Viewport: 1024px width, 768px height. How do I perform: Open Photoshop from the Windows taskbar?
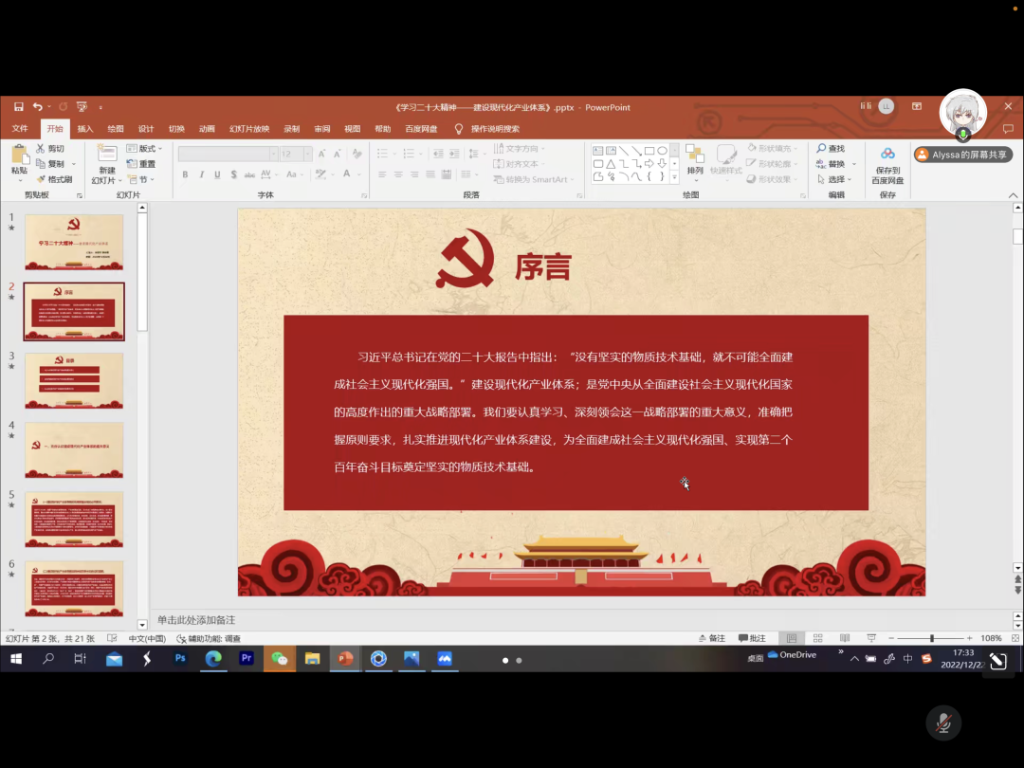pos(180,658)
